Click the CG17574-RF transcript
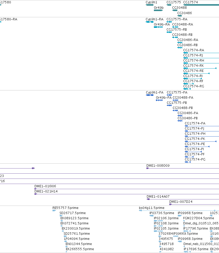The height and width of the screenshot is (253, 219). point(188,84)
